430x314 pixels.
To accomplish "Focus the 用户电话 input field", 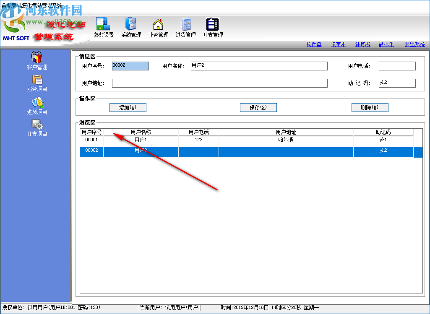I will [x=397, y=66].
